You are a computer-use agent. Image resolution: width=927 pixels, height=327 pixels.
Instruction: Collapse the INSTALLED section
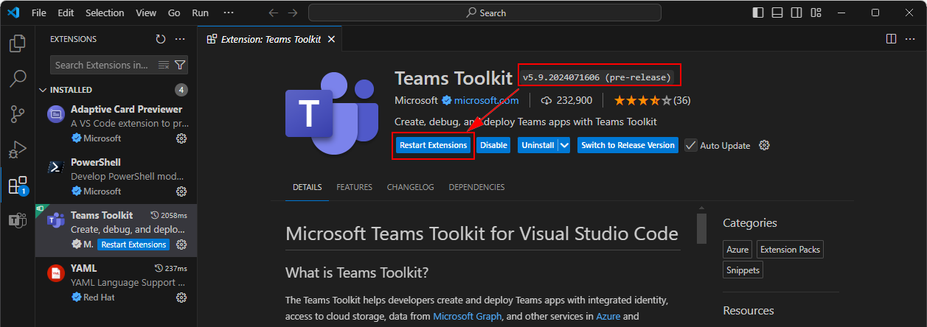[71, 90]
